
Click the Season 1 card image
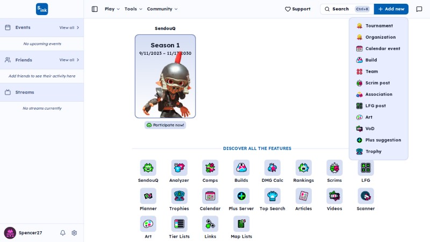pos(165,76)
